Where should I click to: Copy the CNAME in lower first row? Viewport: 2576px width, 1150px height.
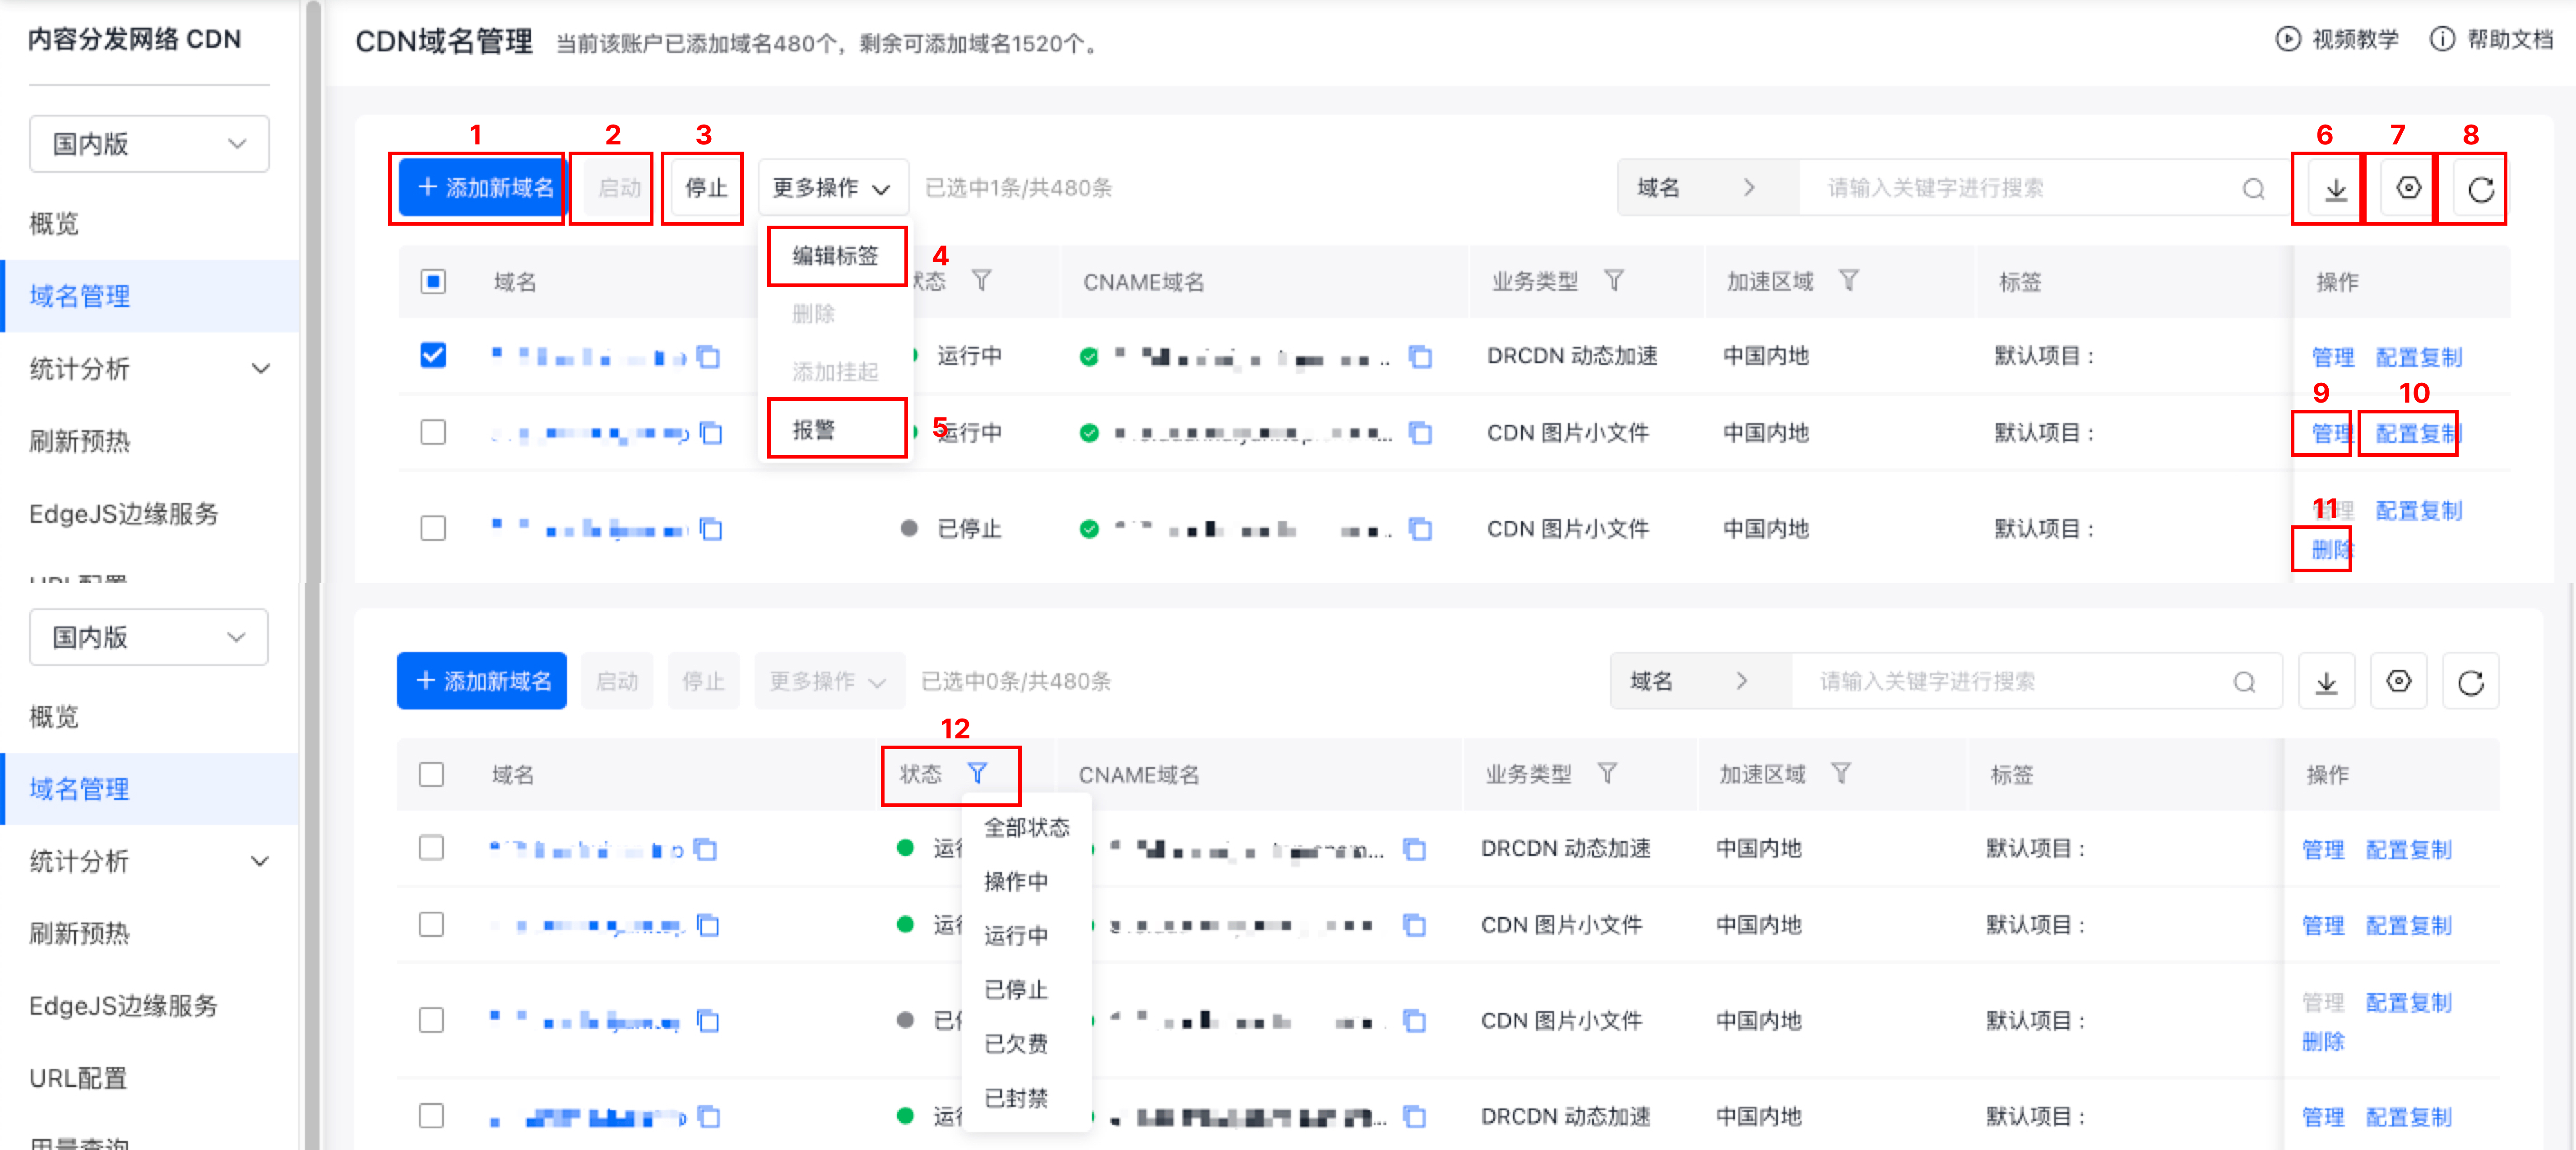point(1414,850)
